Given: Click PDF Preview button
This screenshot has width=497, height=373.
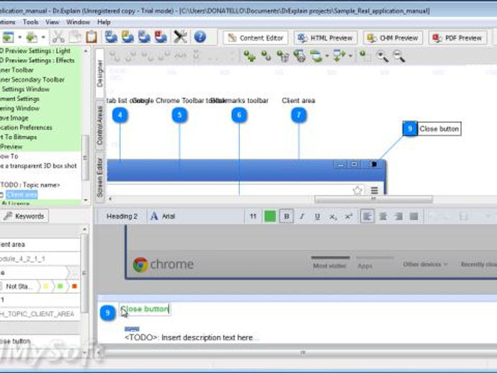Looking at the screenshot, I should tap(457, 37).
